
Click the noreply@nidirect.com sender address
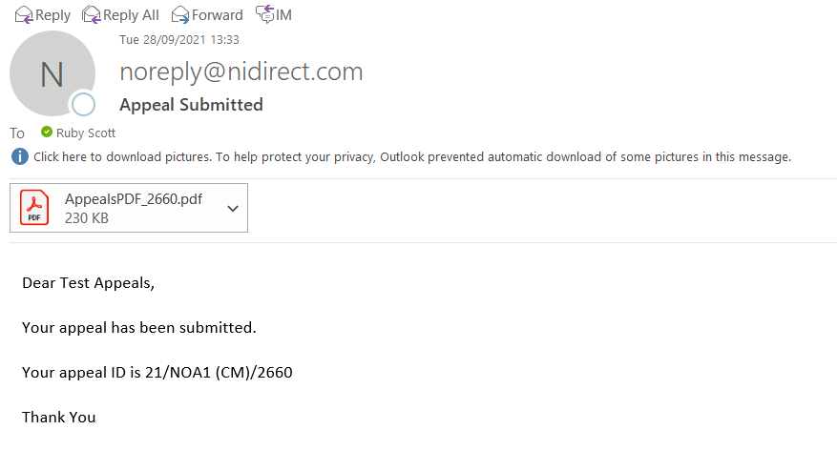point(241,72)
